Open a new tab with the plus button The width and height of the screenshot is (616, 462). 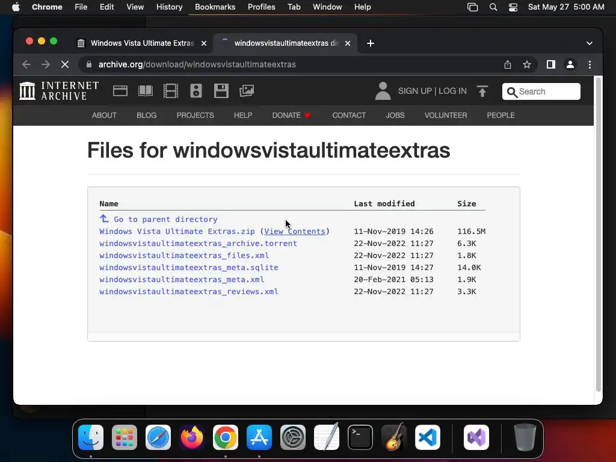370,43
